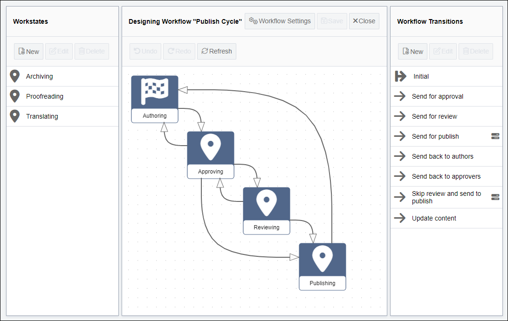Select the Proofreading workstate pin icon
Viewport: 508px width, 321px height.
[15, 96]
